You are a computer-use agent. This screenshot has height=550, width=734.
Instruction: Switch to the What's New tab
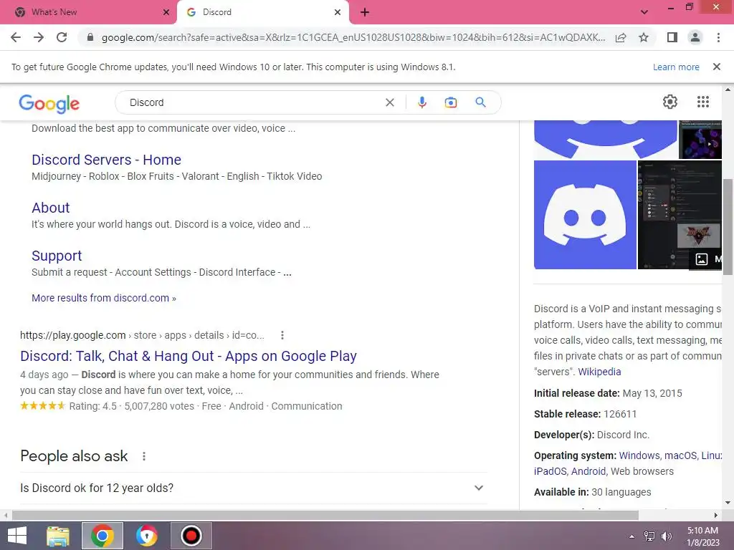88,12
